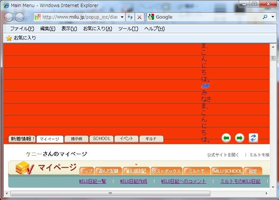Open the MILU日記作成 link

(x=134, y=181)
